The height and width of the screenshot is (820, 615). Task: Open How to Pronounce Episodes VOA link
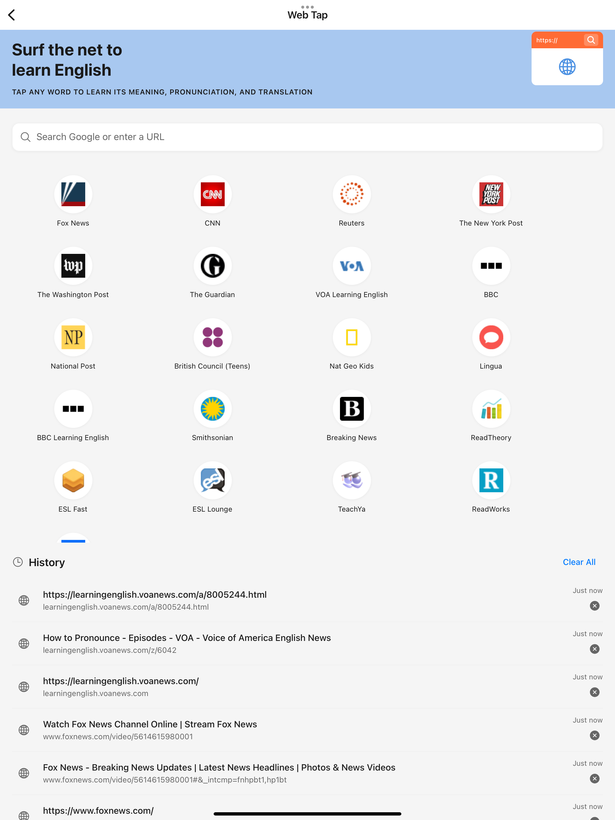pyautogui.click(x=187, y=638)
